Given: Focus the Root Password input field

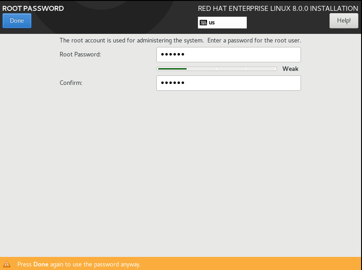Looking at the screenshot, I should [229, 55].
